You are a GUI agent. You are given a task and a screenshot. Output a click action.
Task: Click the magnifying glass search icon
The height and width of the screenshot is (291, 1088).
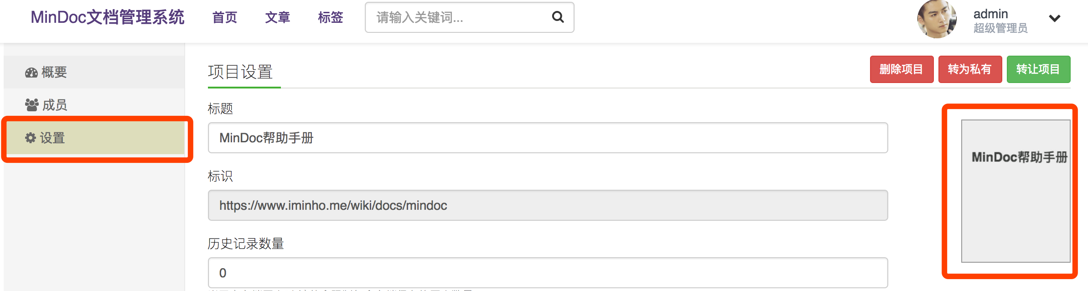point(557,17)
